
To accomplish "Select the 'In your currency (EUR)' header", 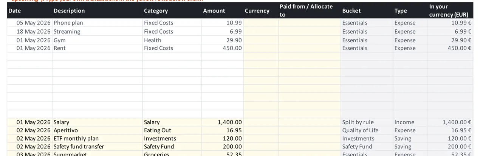I will point(450,11).
